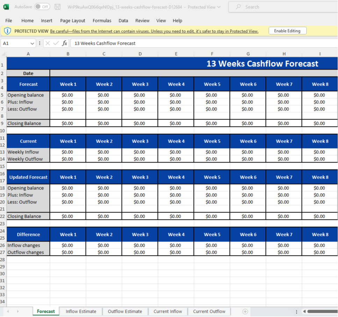Focus the Search input box
338x317 pixels.
tap(283, 7)
